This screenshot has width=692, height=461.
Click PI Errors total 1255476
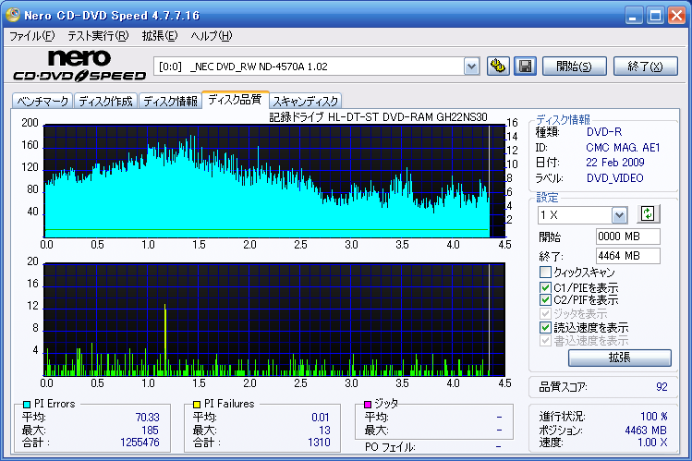140,442
